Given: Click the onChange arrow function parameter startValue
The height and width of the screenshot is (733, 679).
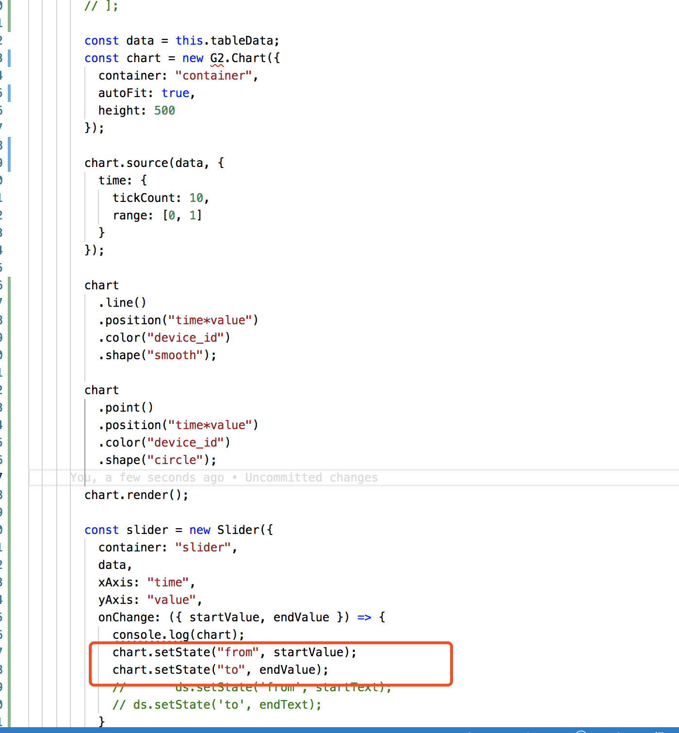Looking at the screenshot, I should [224, 617].
